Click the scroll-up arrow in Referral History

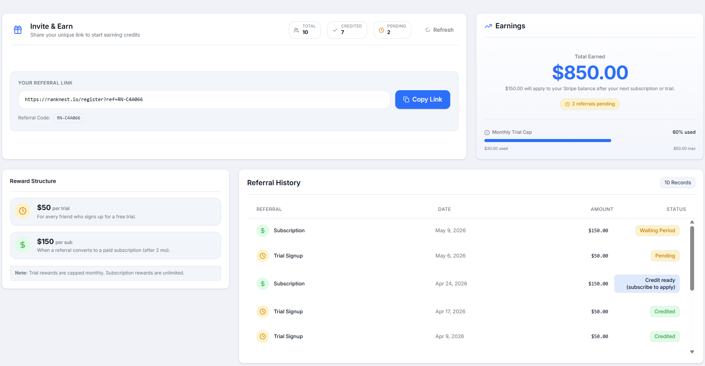tap(692, 222)
